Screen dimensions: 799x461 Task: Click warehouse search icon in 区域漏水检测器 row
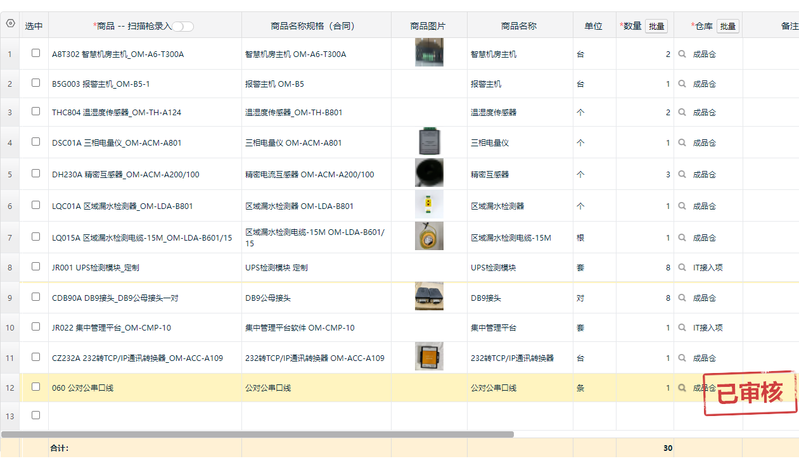(x=682, y=206)
